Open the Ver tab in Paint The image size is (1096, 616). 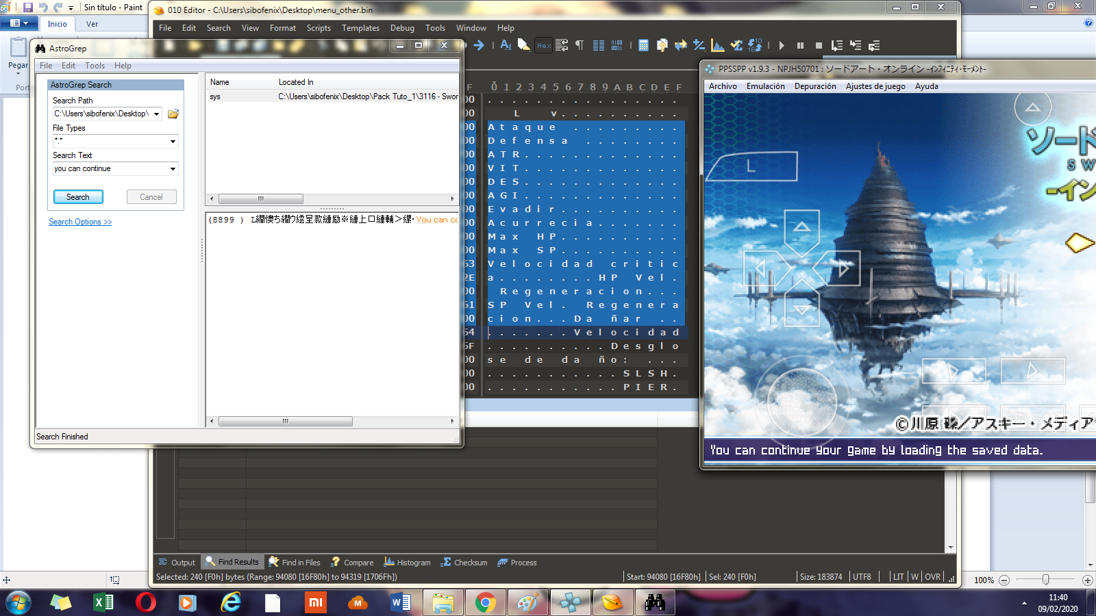92,24
